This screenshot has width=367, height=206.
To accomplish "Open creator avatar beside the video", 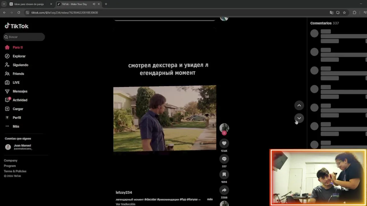I will 224,128.
